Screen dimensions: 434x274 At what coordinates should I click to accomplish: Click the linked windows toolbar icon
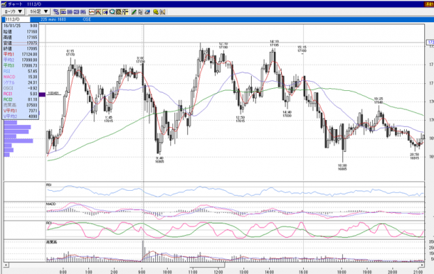(x=56, y=12)
